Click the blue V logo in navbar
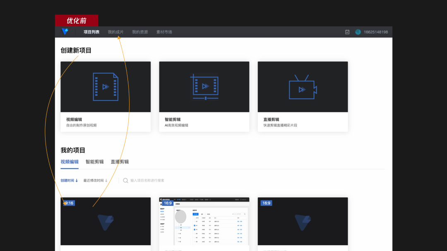 coord(65,31)
